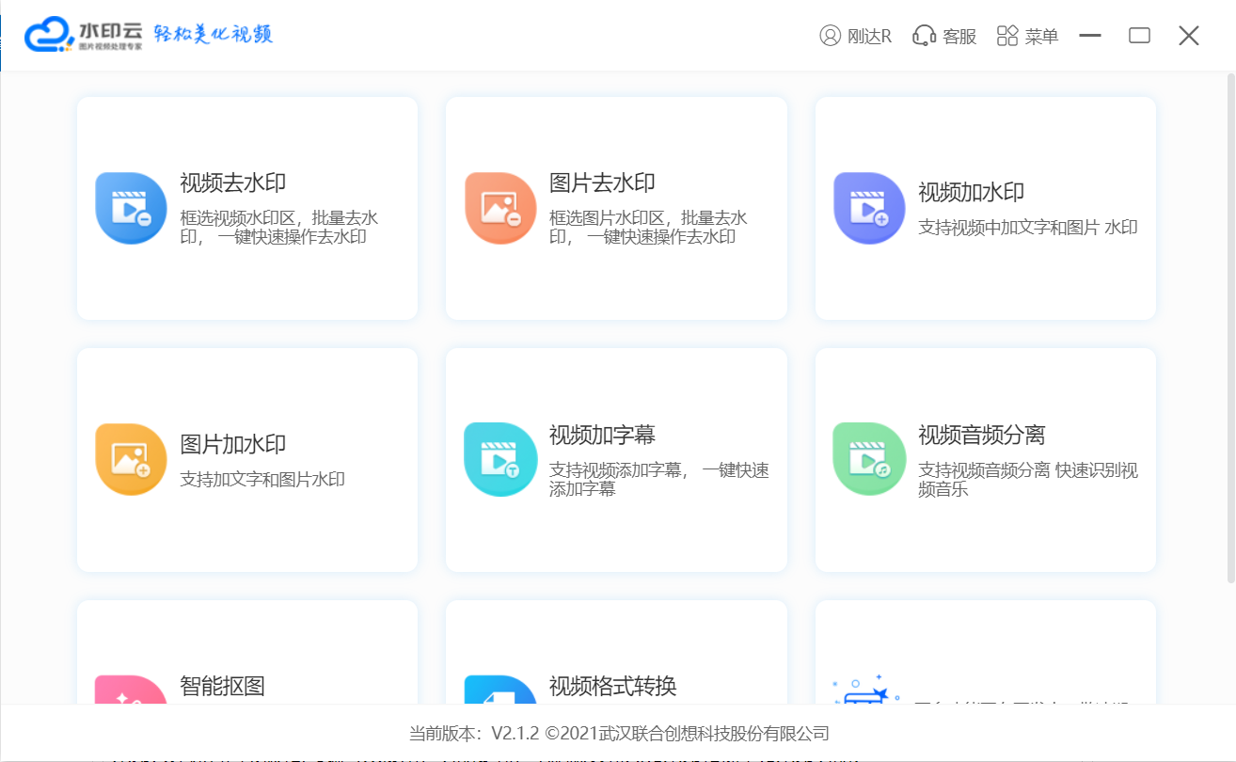Open the 智能抠图 pink icon
This screenshot has width=1236, height=762.
[x=132, y=691]
